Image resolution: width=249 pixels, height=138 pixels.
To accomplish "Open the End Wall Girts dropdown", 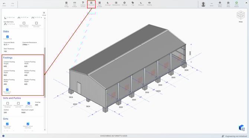I will 9,24.
